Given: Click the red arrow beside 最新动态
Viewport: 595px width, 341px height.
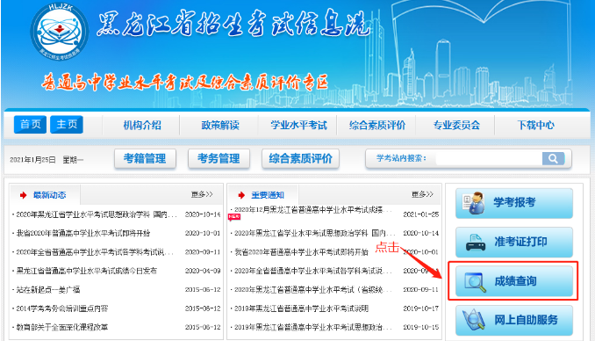Looking at the screenshot, I should click(24, 195).
